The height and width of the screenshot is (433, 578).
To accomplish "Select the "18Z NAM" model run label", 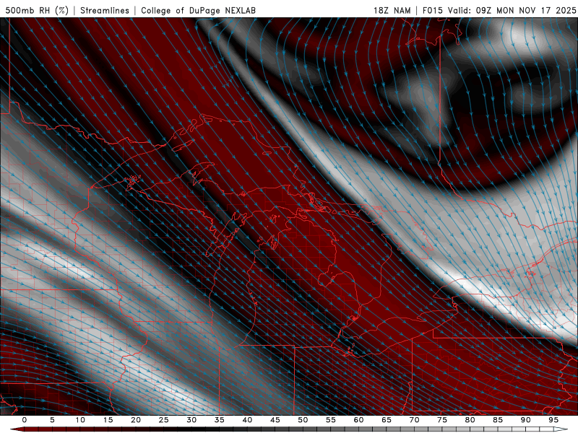I will click(x=392, y=10).
